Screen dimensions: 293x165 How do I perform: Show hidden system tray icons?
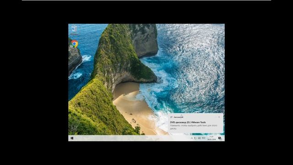pos(192,138)
